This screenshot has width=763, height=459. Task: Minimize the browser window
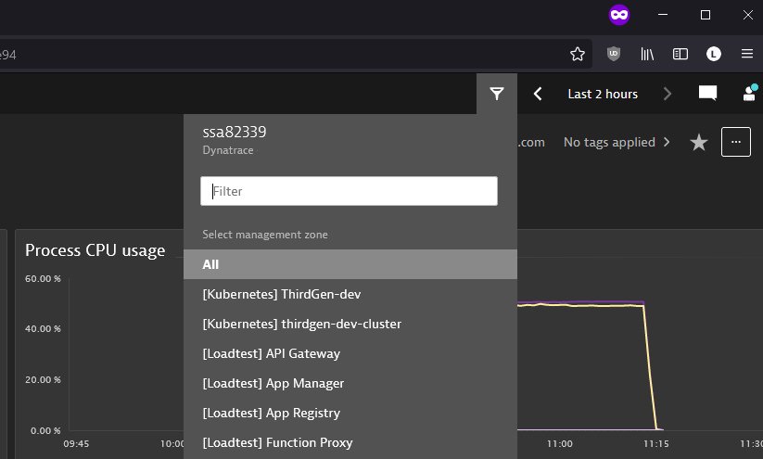pyautogui.click(x=663, y=15)
